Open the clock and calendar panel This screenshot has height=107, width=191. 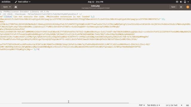point(95,2)
